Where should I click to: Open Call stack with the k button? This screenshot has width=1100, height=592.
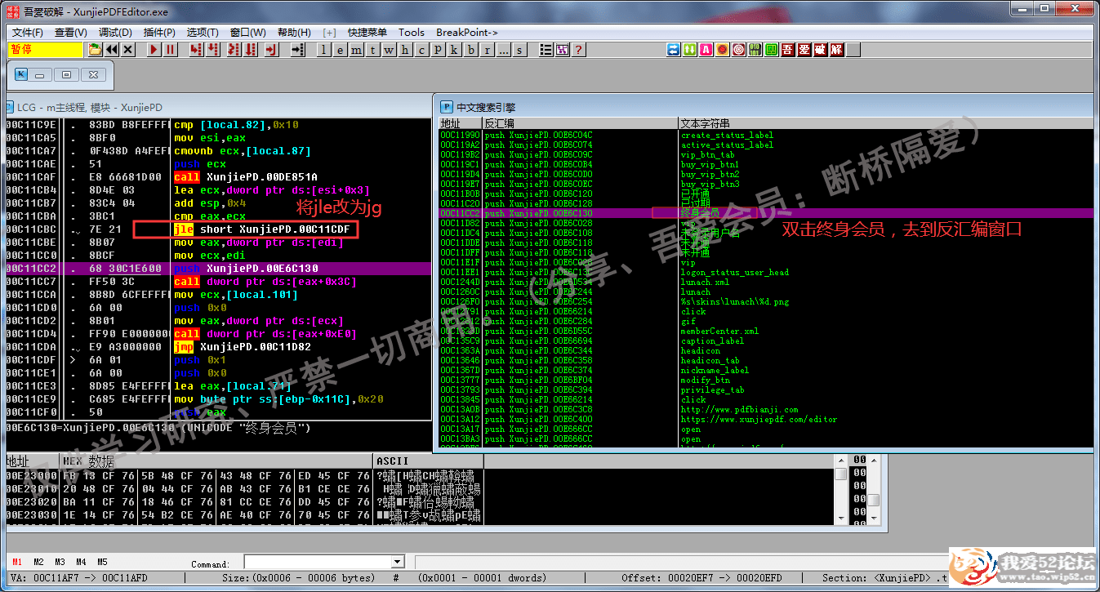455,50
